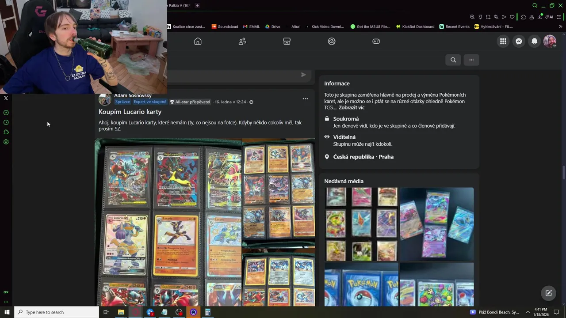Image resolution: width=566 pixels, height=318 pixels.
Task: Open recent media holographic cards thumbnail
Action: (x=437, y=224)
